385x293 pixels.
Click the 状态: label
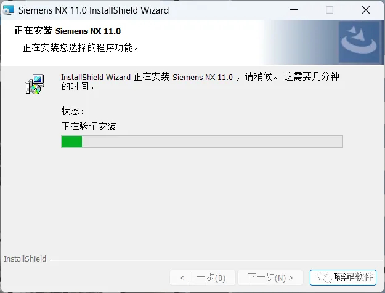coord(73,111)
